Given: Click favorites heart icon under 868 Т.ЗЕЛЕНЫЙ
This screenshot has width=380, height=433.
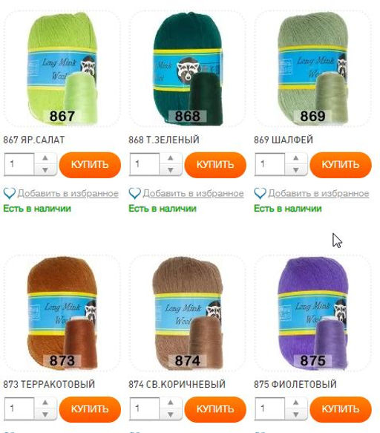Looking at the screenshot, I should [135, 193].
